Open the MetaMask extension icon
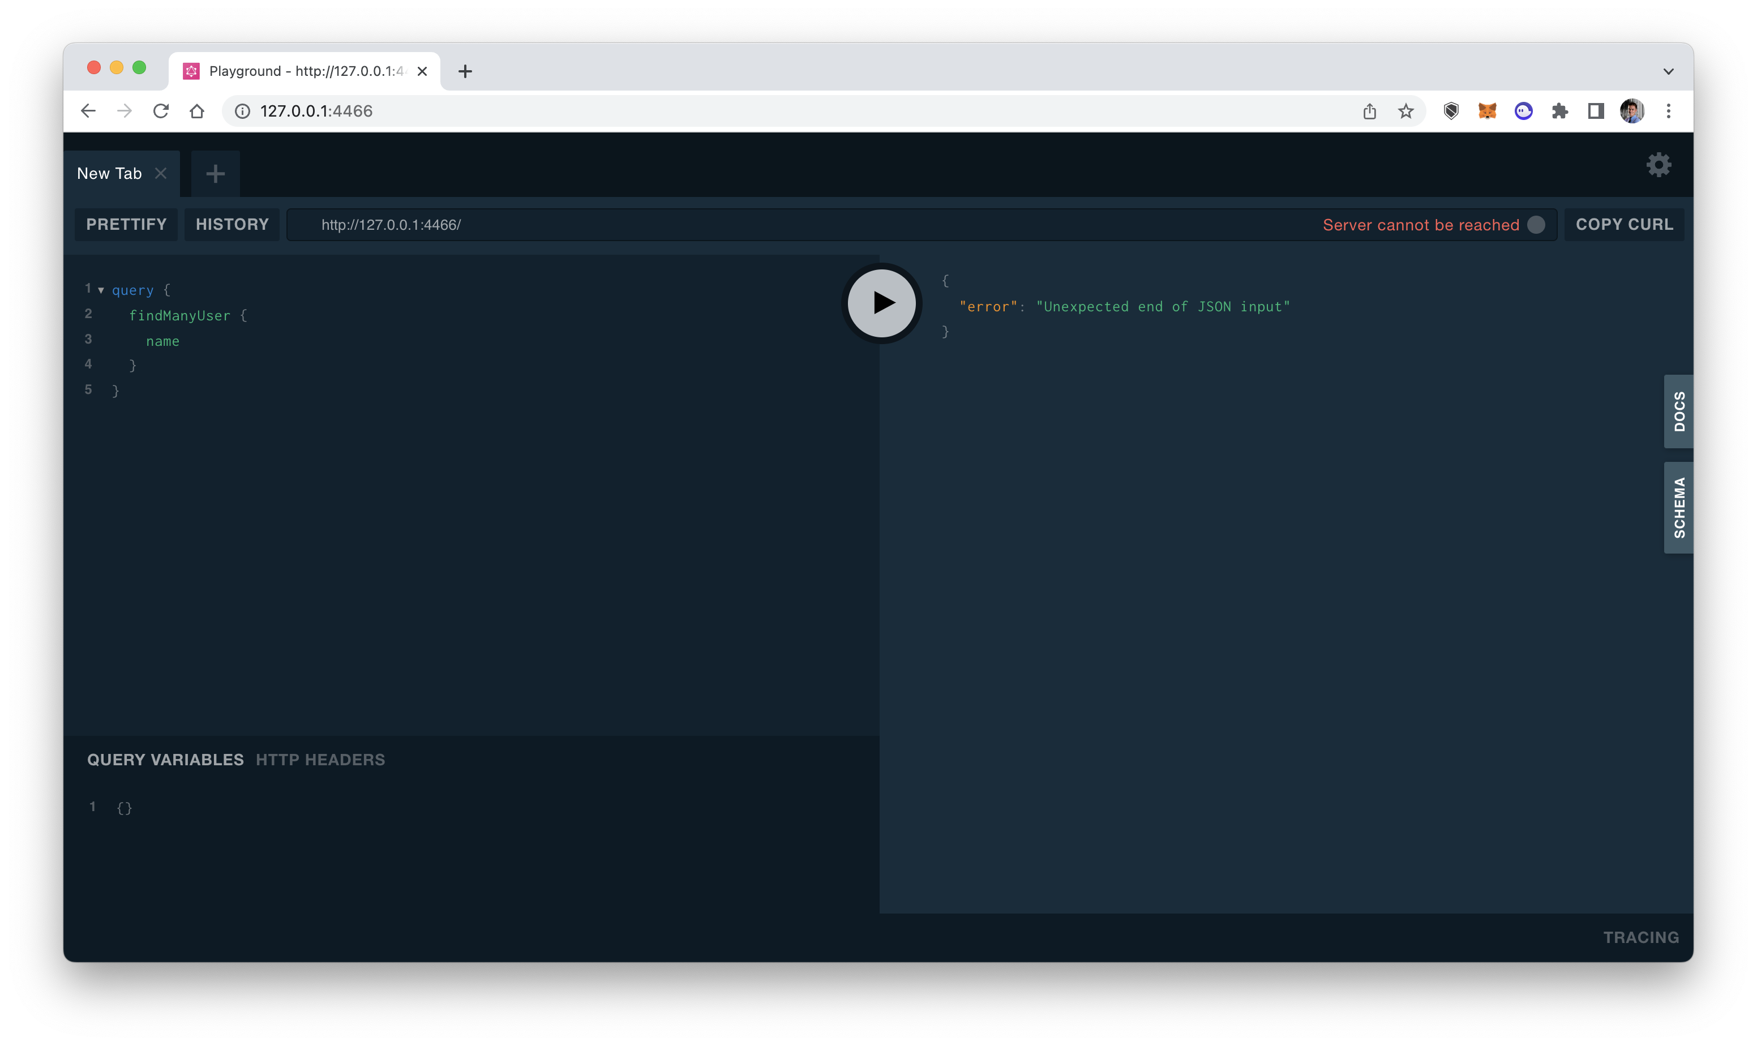This screenshot has height=1046, width=1757. (1487, 111)
